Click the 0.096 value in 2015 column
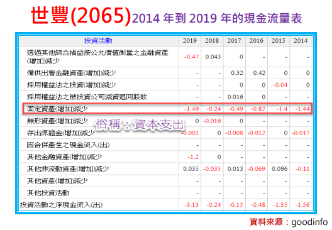332x230 pixels. tap(280, 169)
